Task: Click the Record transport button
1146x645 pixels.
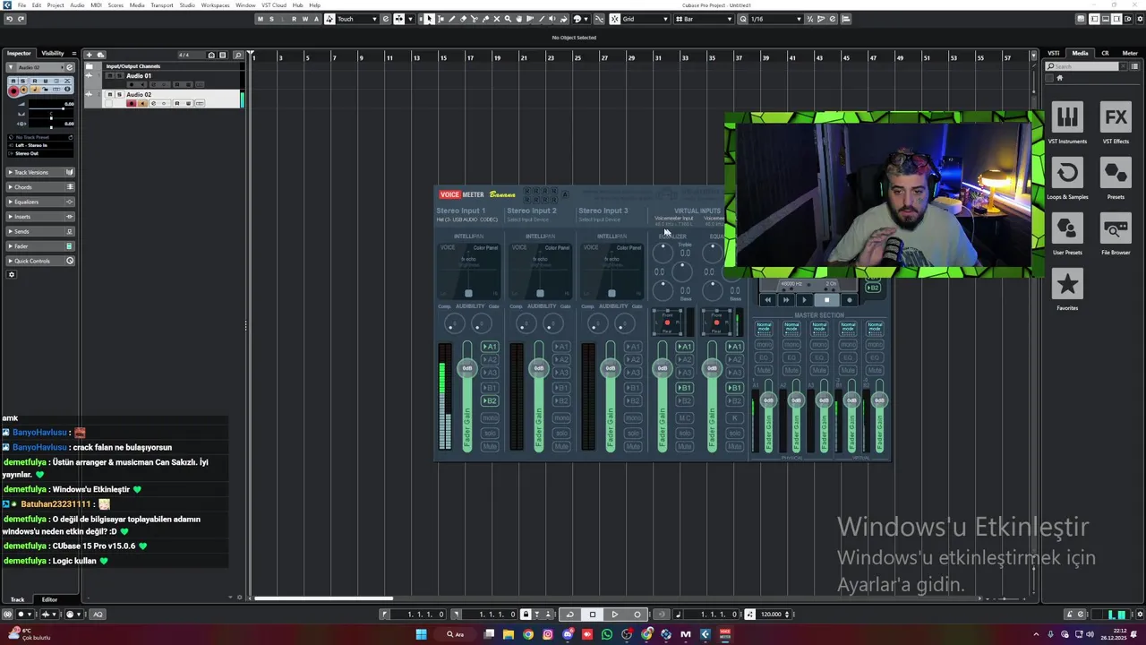Action: [x=637, y=615]
